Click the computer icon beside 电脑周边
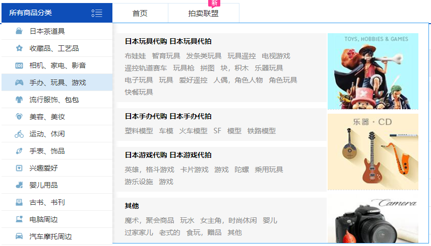 19,219
